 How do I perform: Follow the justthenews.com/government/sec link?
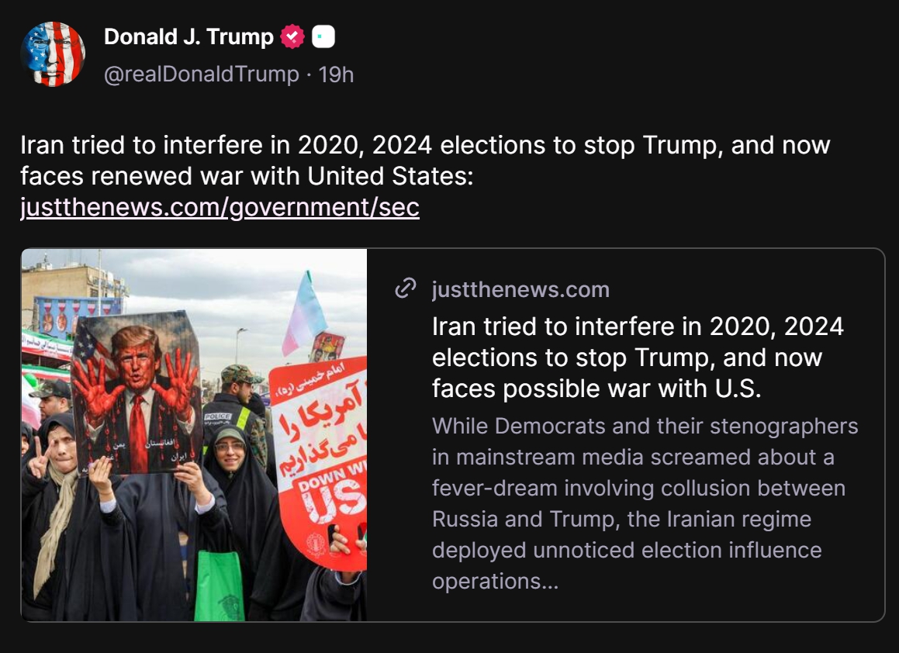[220, 207]
